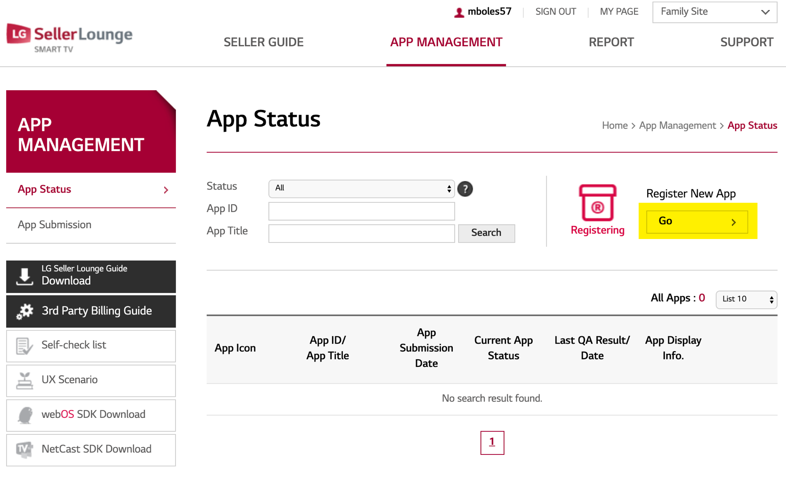
Task: Expand the Family Site dropdown
Action: pos(714,12)
